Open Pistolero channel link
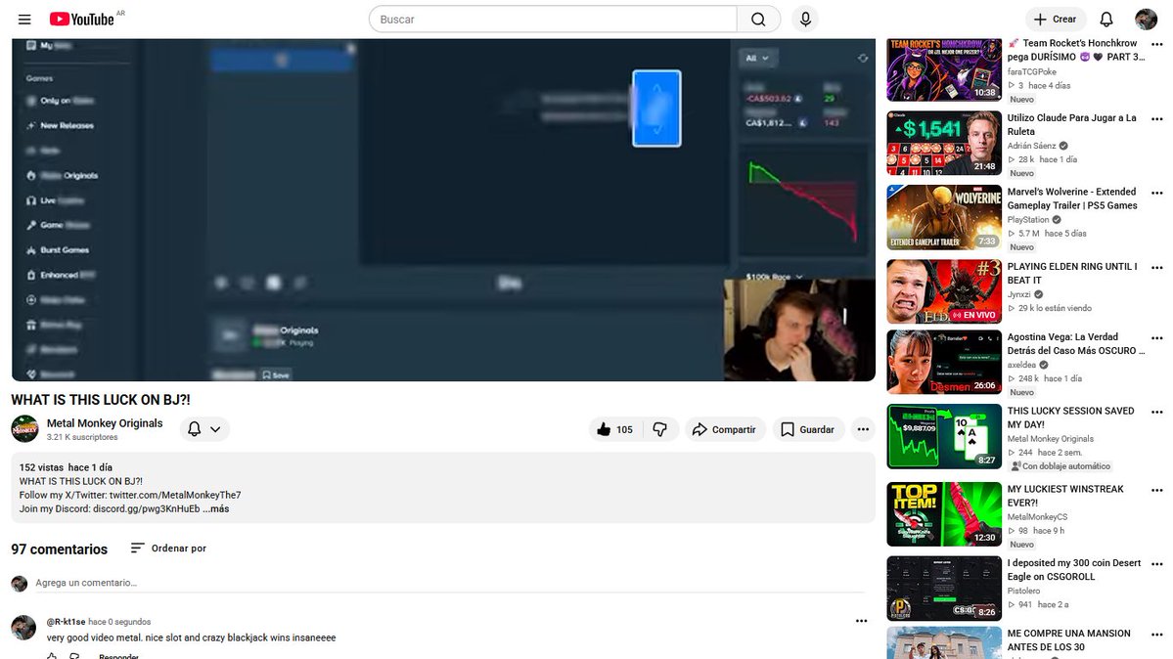This screenshot has height=659, width=1173. [x=1023, y=591]
